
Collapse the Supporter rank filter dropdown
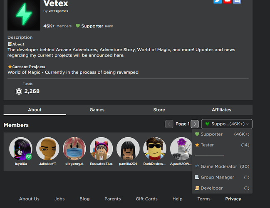(x=227, y=124)
